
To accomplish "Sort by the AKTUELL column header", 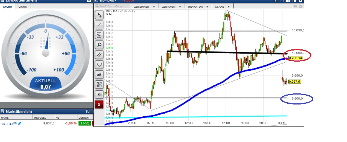I will click(44, 118).
